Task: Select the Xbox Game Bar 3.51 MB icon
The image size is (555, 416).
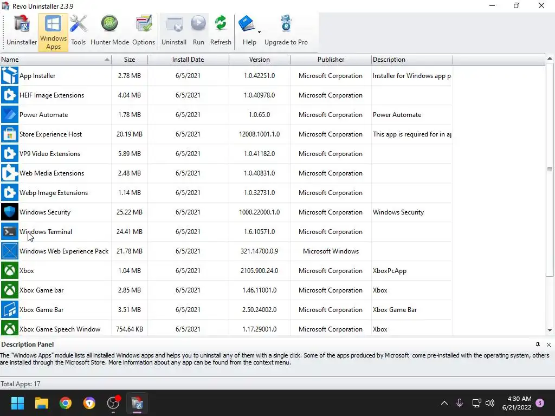Action: click(10, 309)
